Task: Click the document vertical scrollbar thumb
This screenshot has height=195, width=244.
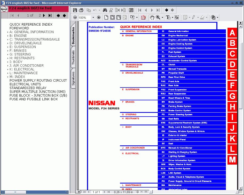Action: [x=241, y=75]
